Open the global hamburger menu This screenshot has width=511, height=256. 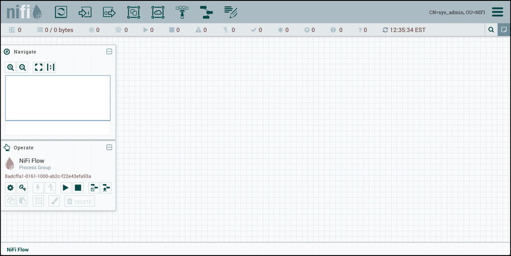tap(497, 12)
